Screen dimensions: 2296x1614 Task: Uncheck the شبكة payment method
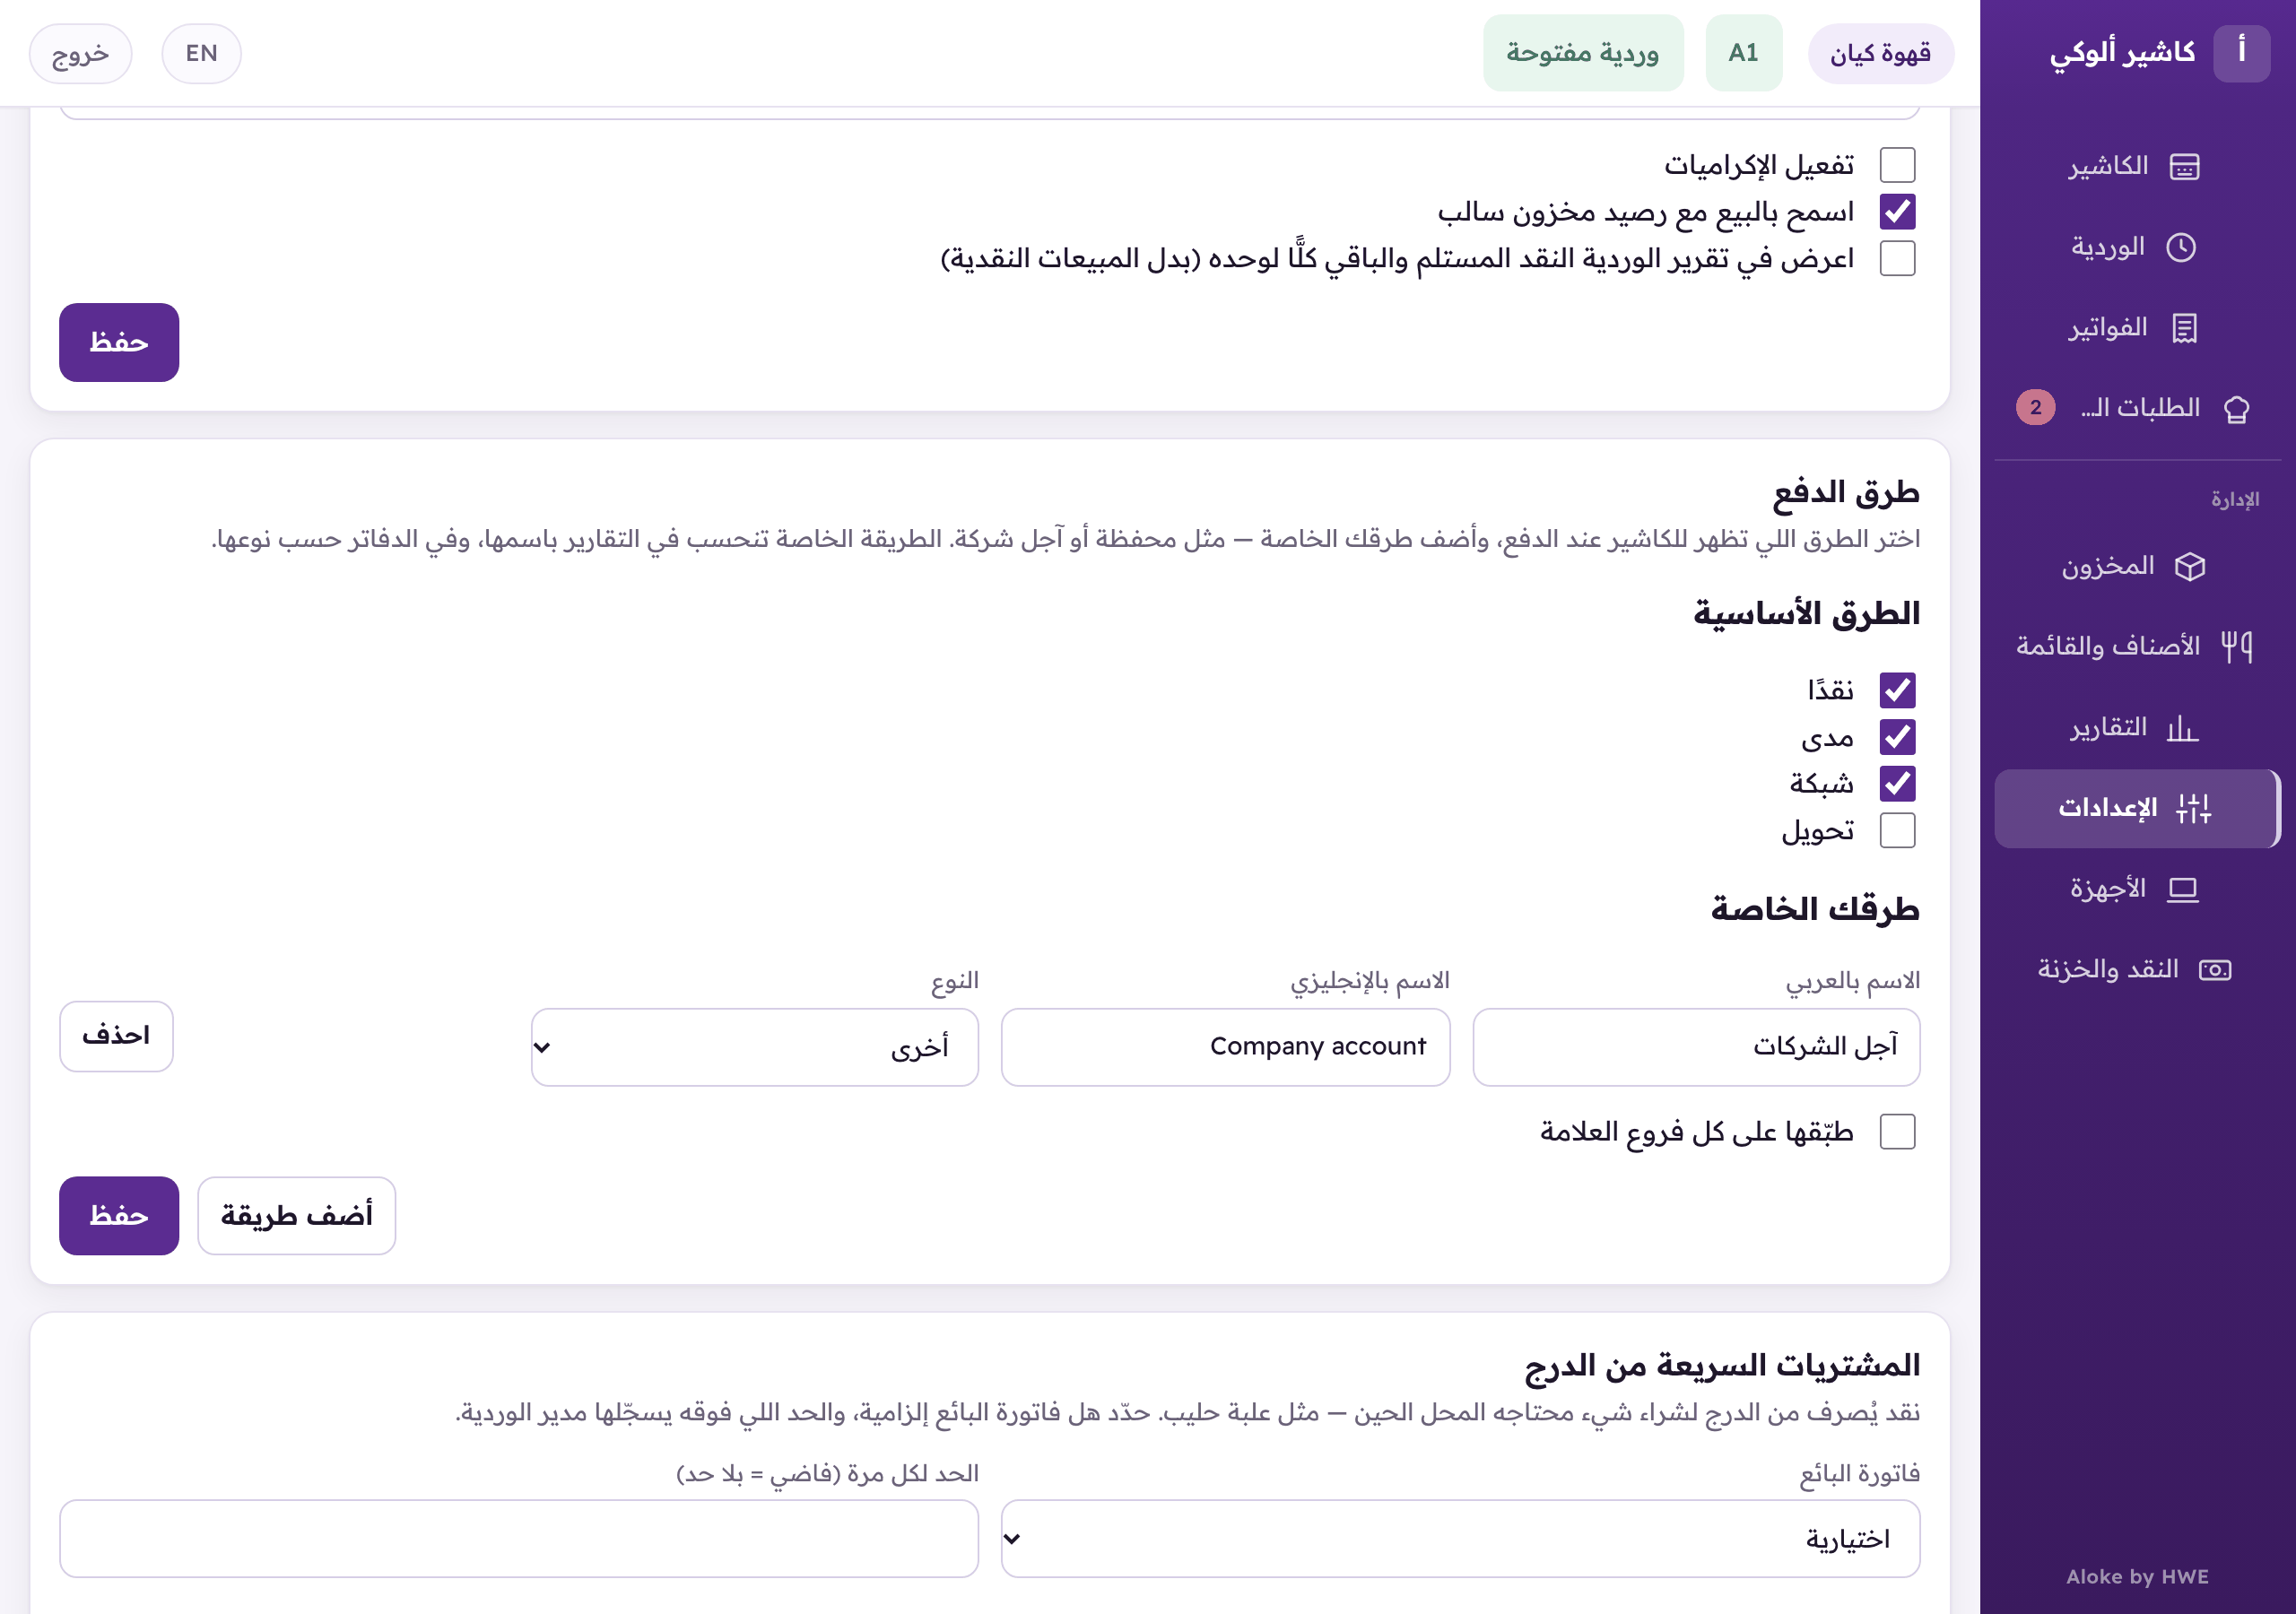coord(1897,784)
